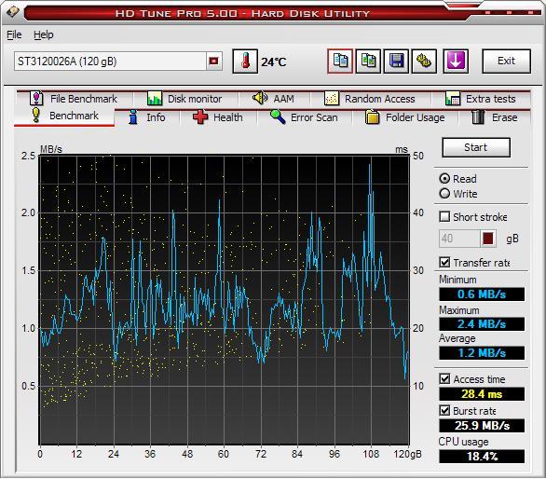Click the 28.4 ms access time value
The height and width of the screenshot is (479, 546).
pos(482,394)
